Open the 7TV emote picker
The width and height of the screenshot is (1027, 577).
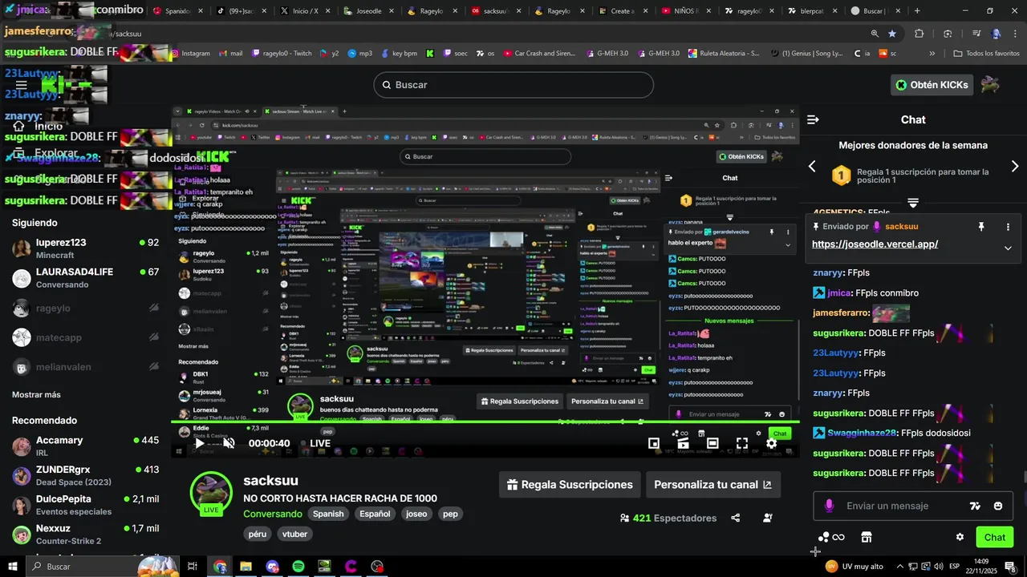[975, 506]
